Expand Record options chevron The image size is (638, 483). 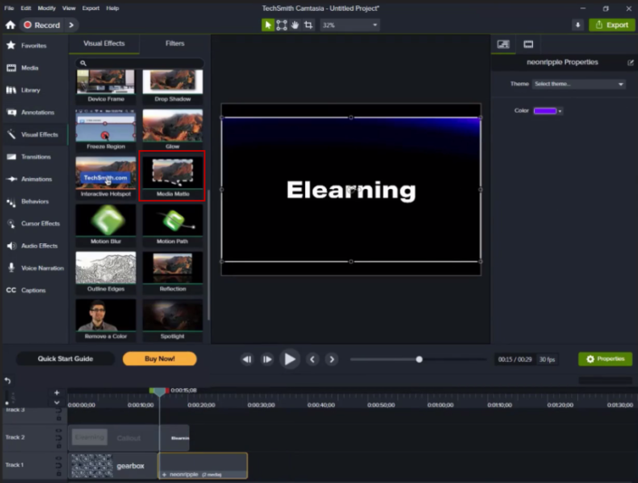tap(71, 25)
